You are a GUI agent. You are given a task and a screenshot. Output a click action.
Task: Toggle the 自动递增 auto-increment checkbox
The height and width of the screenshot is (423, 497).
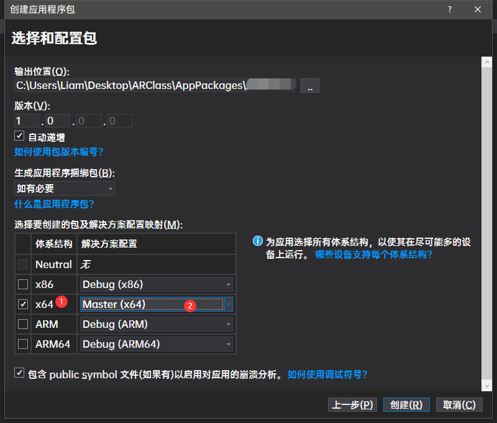pos(18,137)
